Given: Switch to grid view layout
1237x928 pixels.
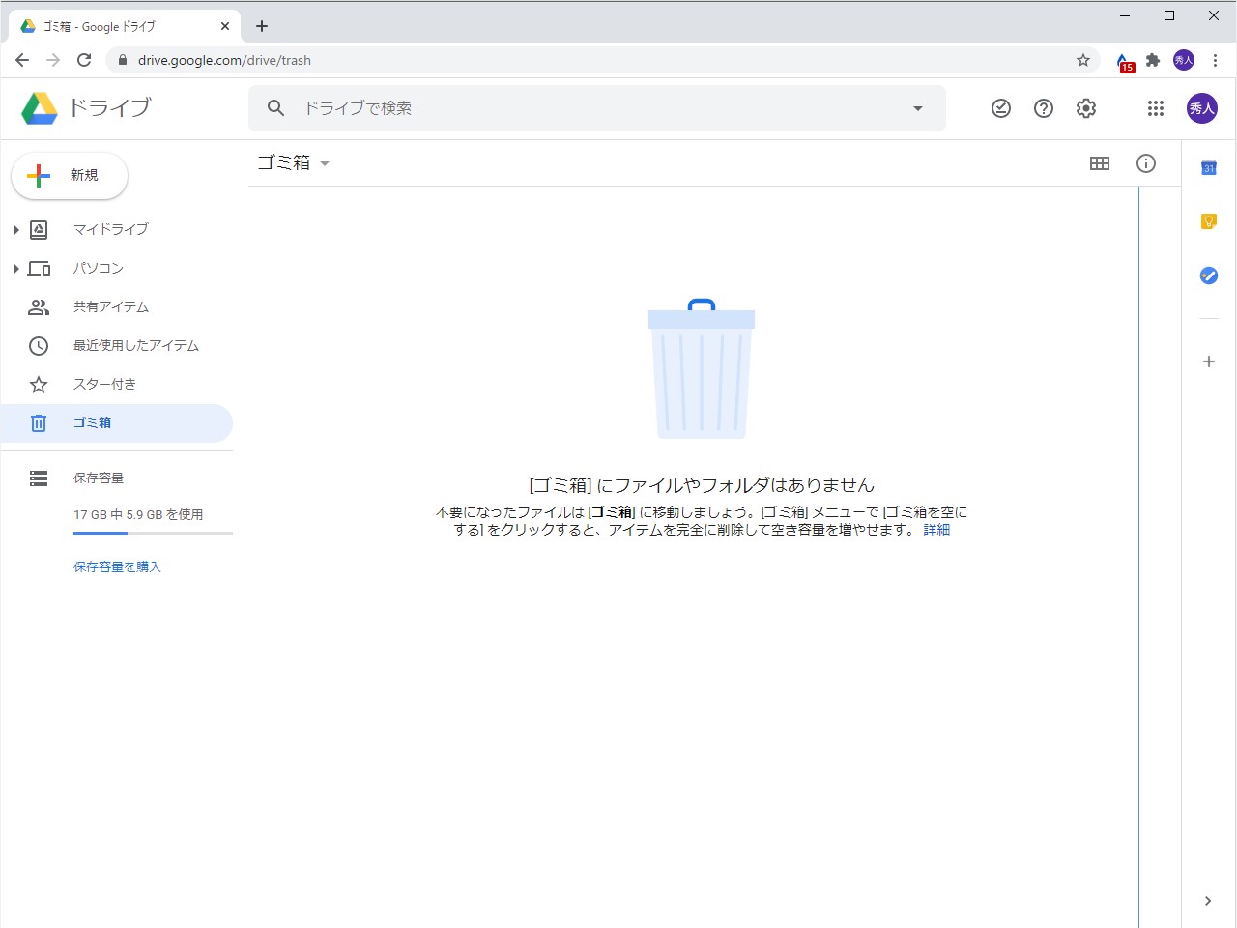Looking at the screenshot, I should (1099, 162).
